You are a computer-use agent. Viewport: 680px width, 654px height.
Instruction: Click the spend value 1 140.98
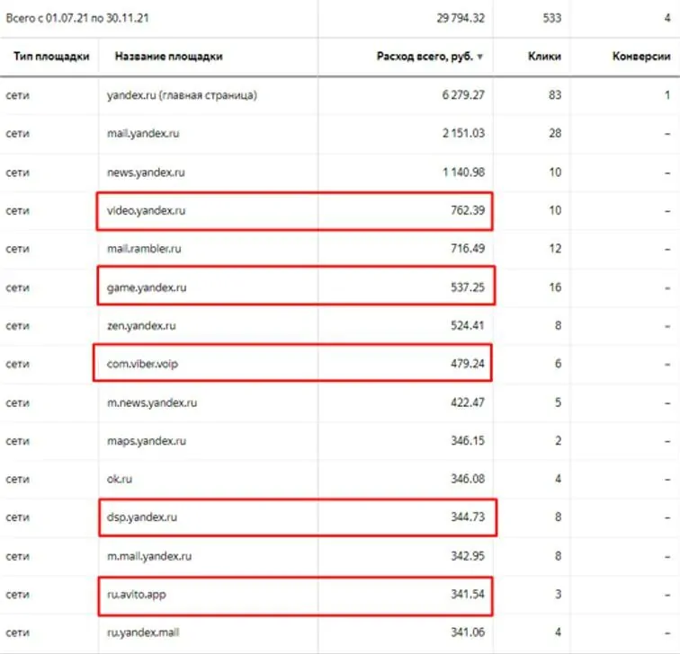(x=463, y=172)
